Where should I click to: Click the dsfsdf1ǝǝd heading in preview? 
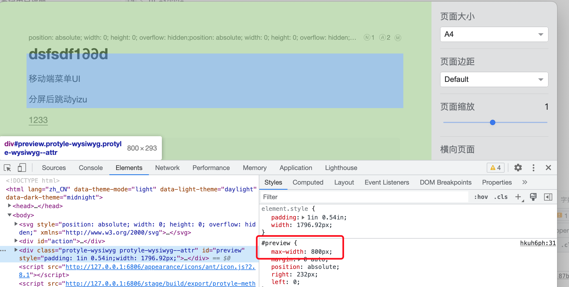(68, 54)
